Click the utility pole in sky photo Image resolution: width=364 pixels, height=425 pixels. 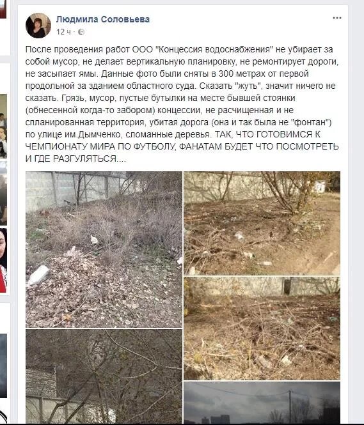(290, 405)
